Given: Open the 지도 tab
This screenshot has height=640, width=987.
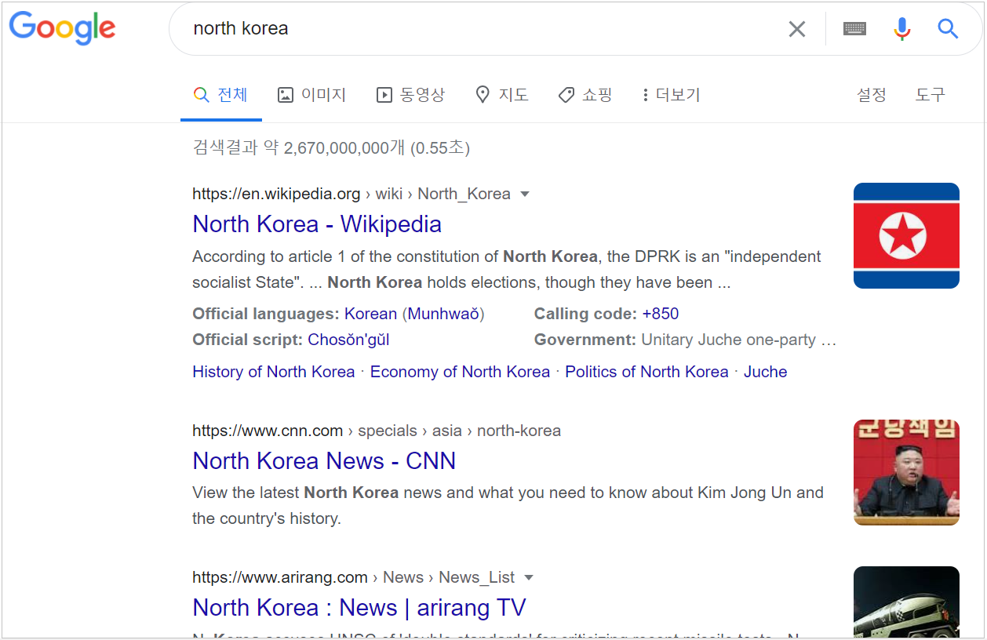Looking at the screenshot, I should point(502,95).
